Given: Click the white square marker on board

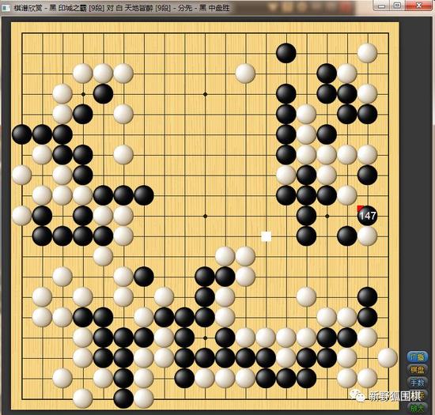Looking at the screenshot, I should (267, 236).
